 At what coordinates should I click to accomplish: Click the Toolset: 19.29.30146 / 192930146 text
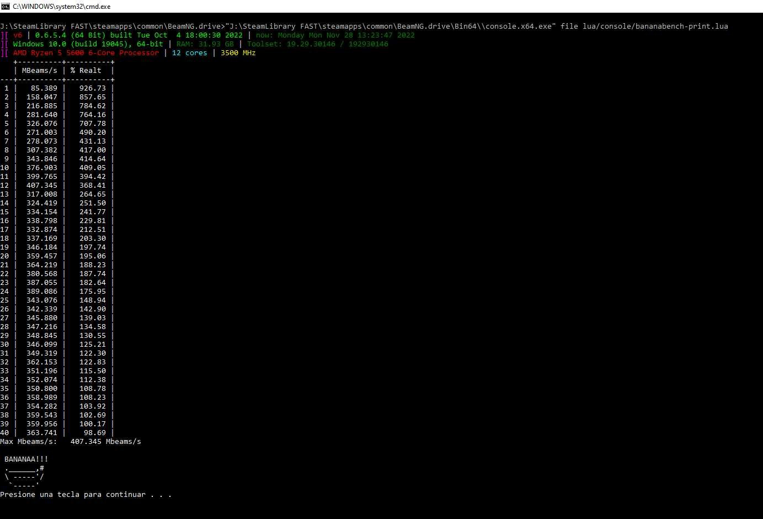tap(318, 44)
